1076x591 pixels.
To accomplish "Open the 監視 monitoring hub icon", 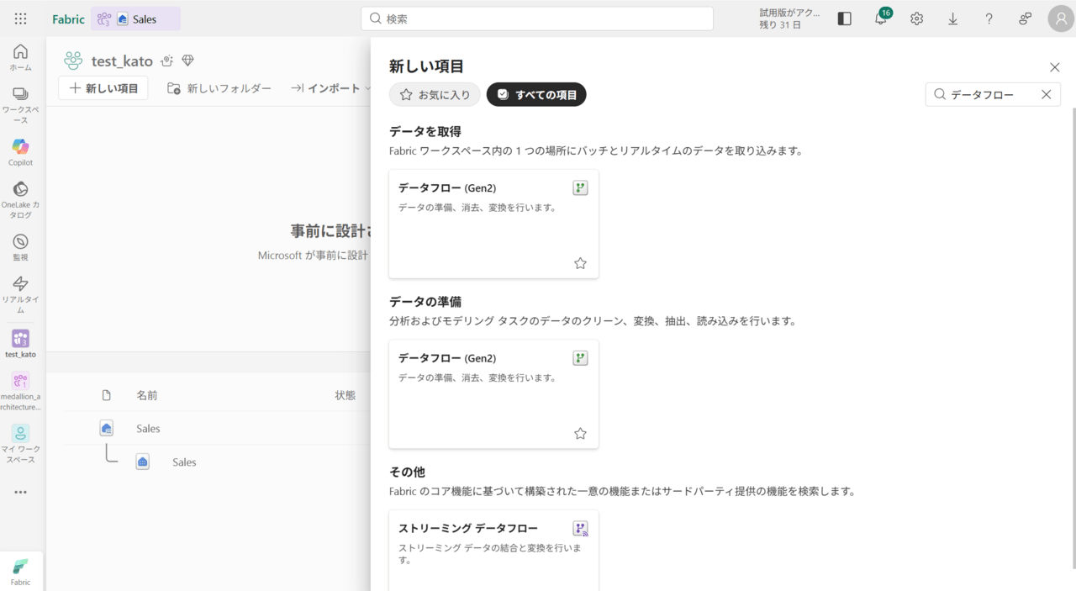I will click(20, 247).
